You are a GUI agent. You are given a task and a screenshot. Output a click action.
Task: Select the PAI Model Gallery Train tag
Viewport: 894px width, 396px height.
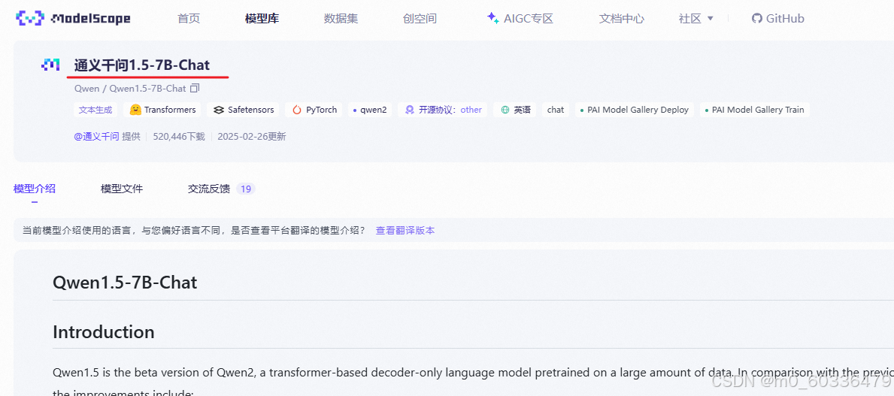tap(754, 110)
